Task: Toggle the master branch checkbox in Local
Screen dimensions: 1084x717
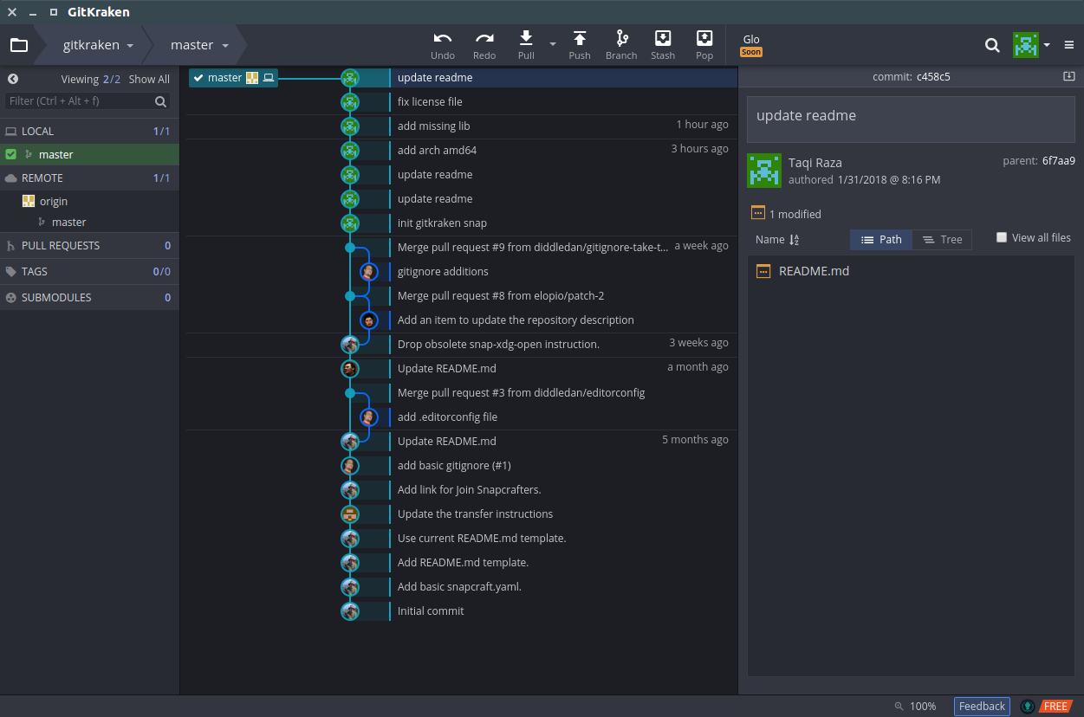Action: coord(11,154)
